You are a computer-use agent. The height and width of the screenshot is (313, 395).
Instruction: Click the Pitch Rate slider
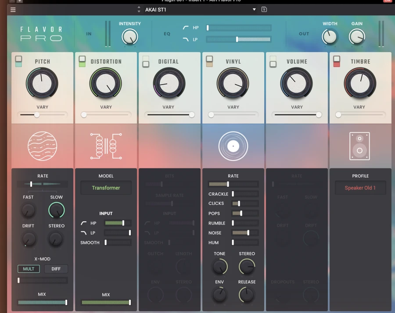pyautogui.click(x=42, y=184)
